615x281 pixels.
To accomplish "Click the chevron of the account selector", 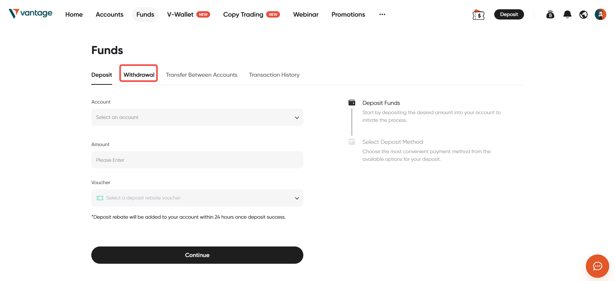I will [297, 118].
